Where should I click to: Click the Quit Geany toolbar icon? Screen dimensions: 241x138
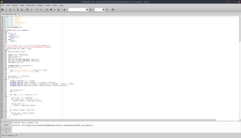click(x=113, y=10)
